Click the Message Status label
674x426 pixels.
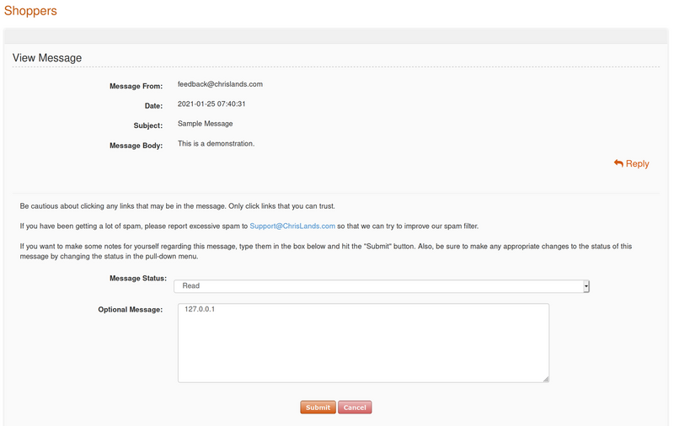pos(138,279)
